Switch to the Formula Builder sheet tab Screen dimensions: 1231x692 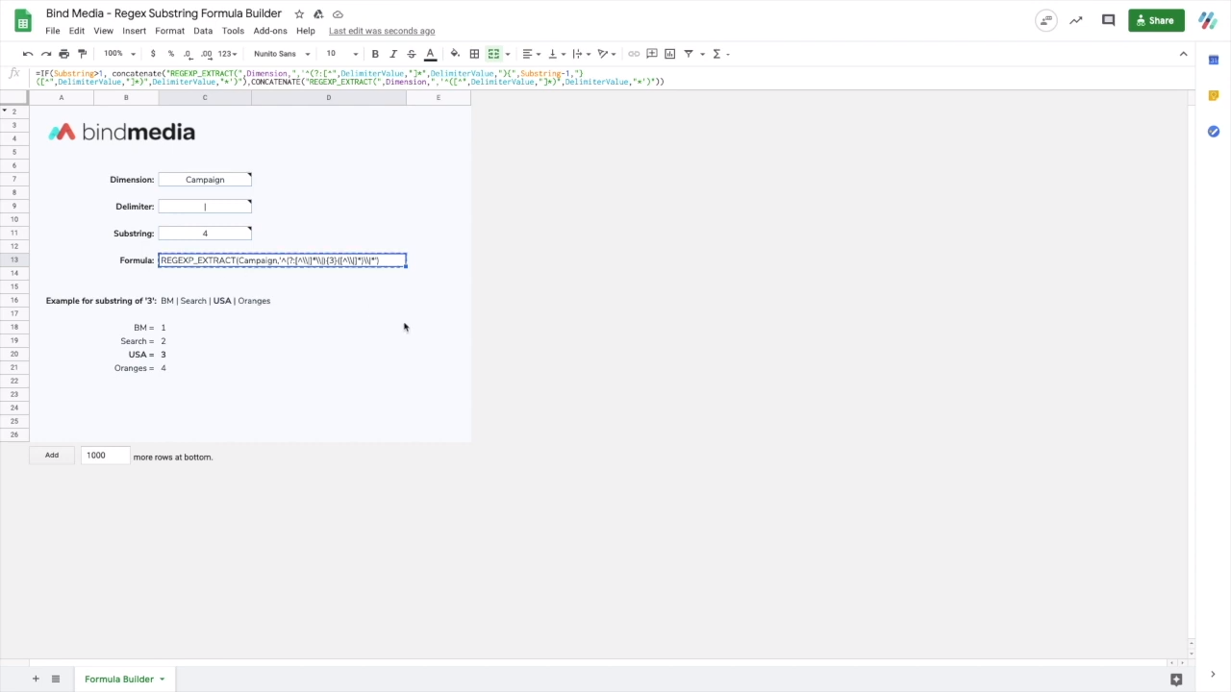119,680
